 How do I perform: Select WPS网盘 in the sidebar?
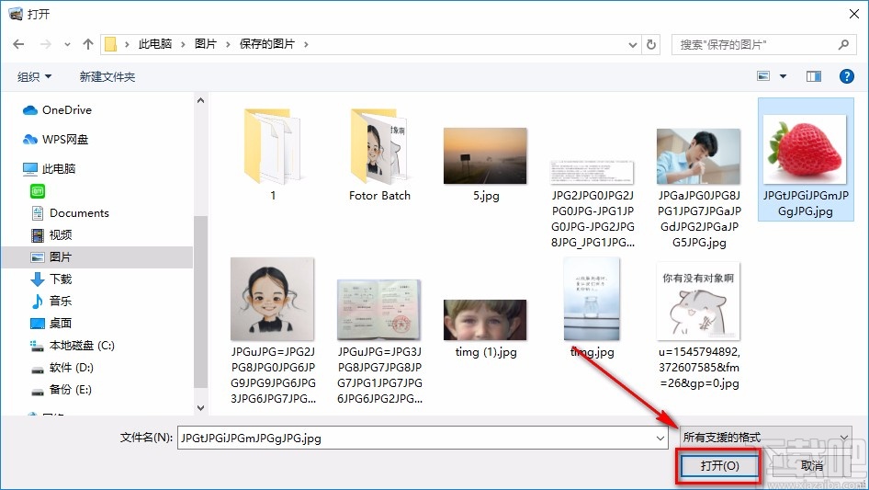(x=55, y=140)
